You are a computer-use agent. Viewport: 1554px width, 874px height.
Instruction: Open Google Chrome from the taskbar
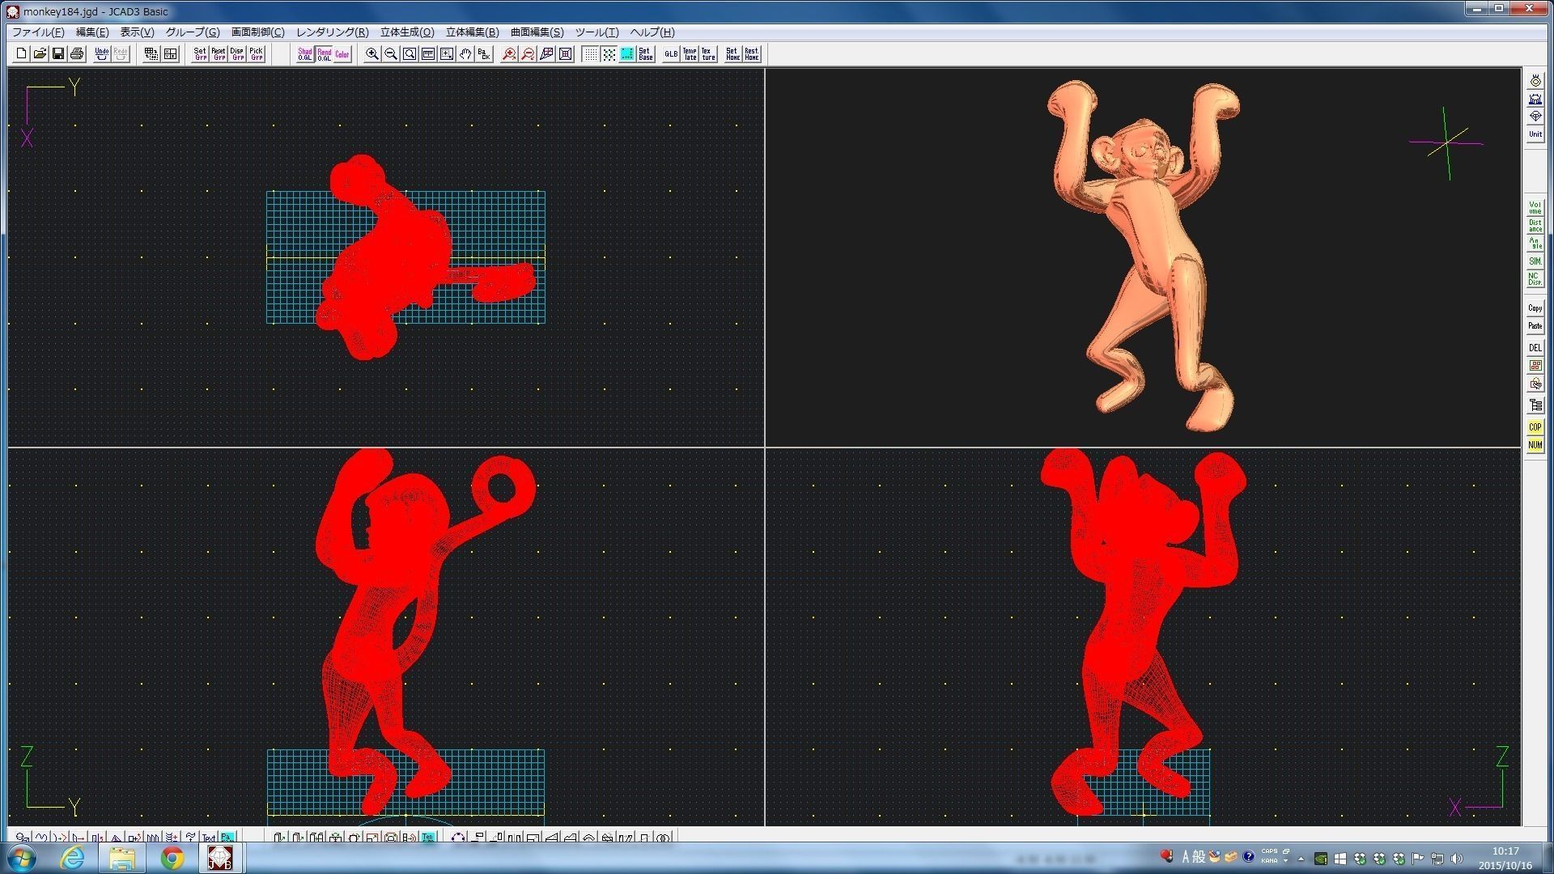[172, 858]
